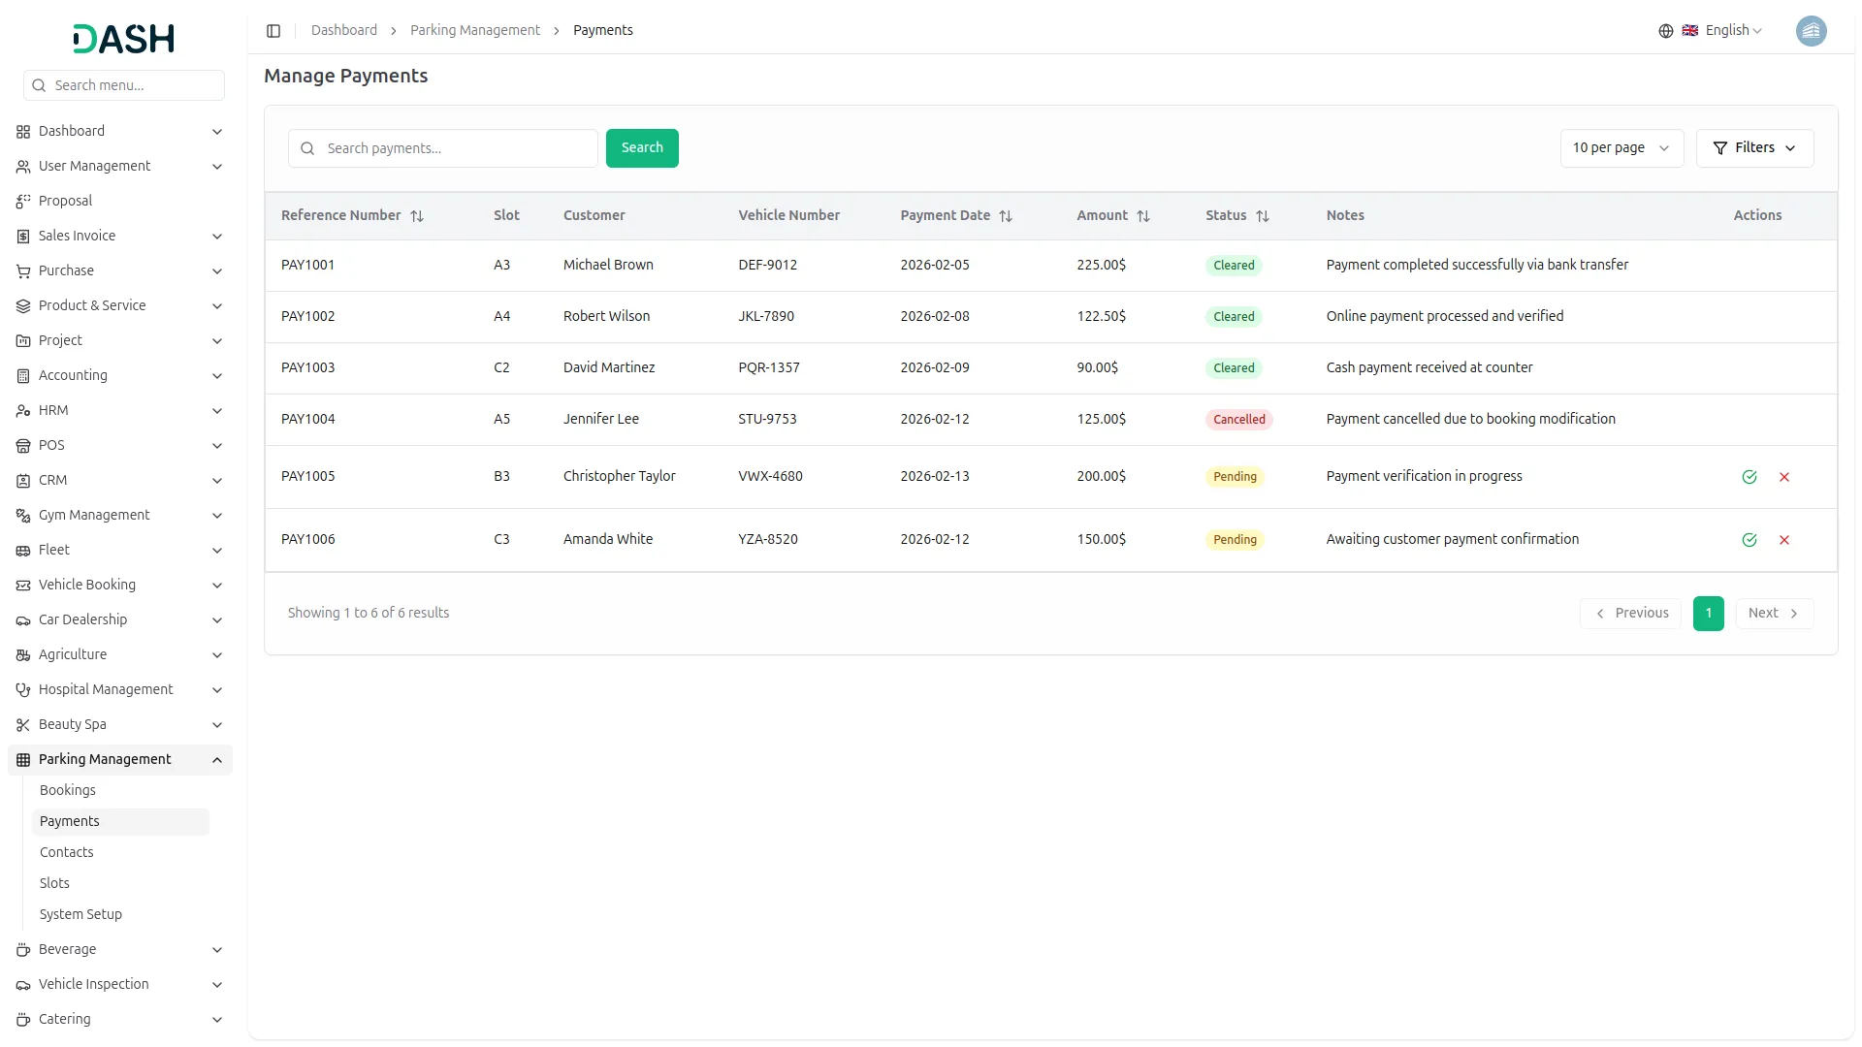This screenshot has height=1047, width=1862.
Task: Expand the Fleet menu chevron
Action: [217, 551]
